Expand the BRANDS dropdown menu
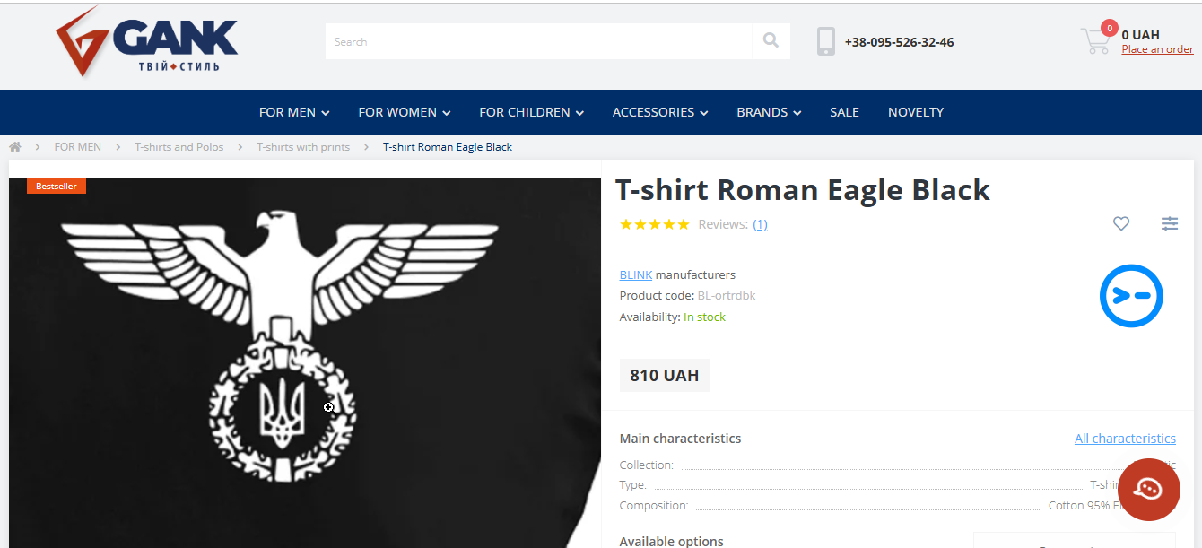1202x548 pixels. tap(769, 112)
